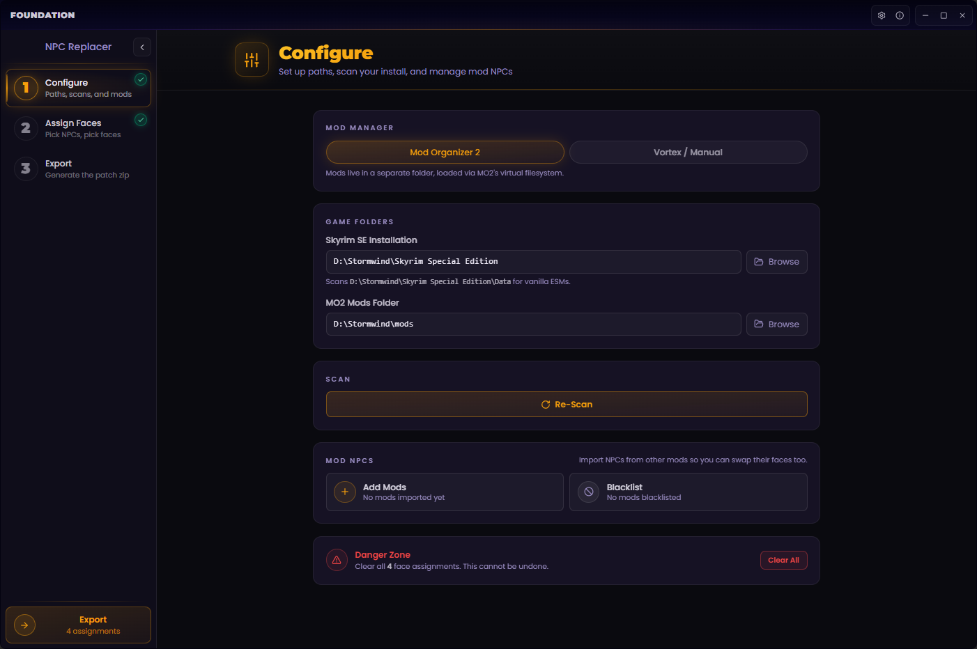The height and width of the screenshot is (649, 977).
Task: Click the Configure sliders header icon
Action: coord(252,60)
